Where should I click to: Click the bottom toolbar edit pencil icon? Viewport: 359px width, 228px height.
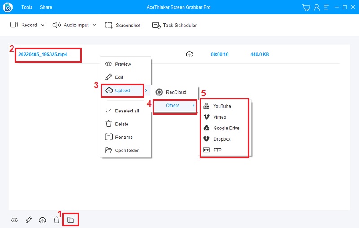(x=29, y=220)
